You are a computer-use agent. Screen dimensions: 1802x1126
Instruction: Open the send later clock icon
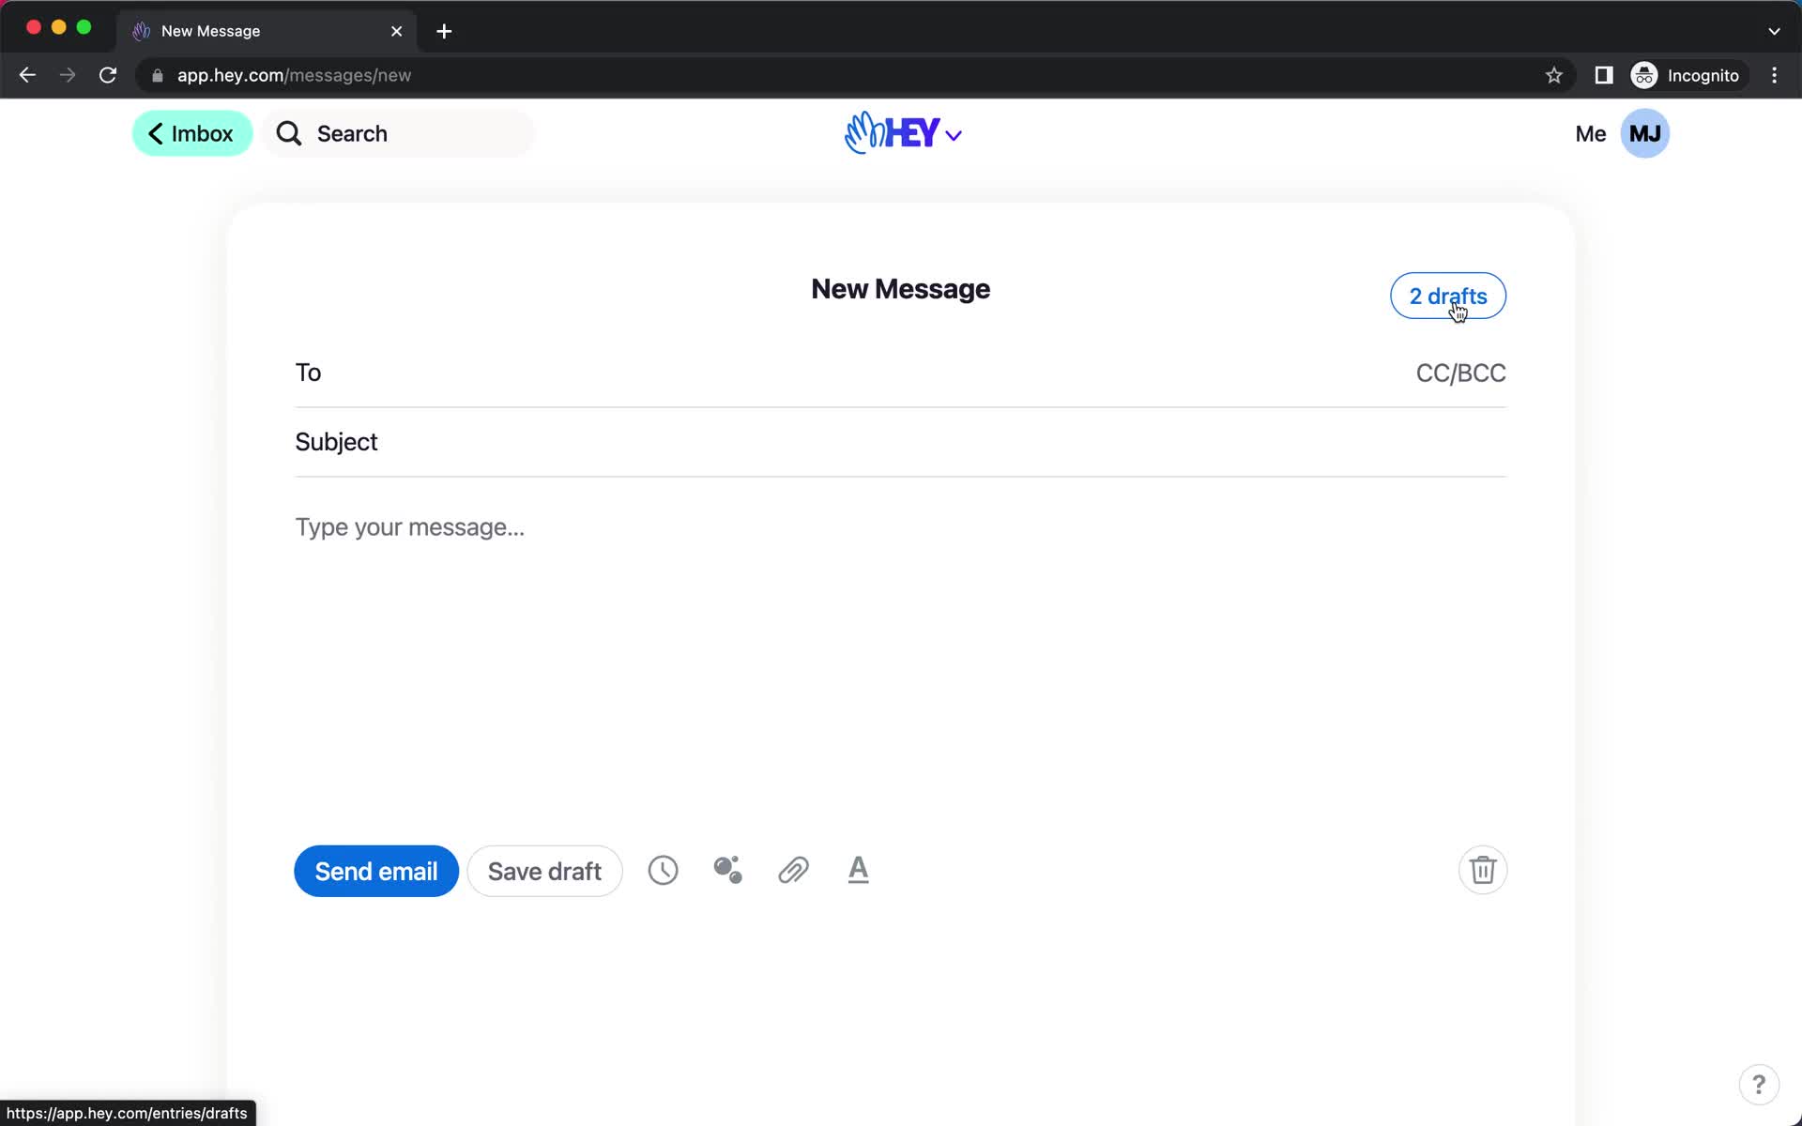click(x=663, y=870)
